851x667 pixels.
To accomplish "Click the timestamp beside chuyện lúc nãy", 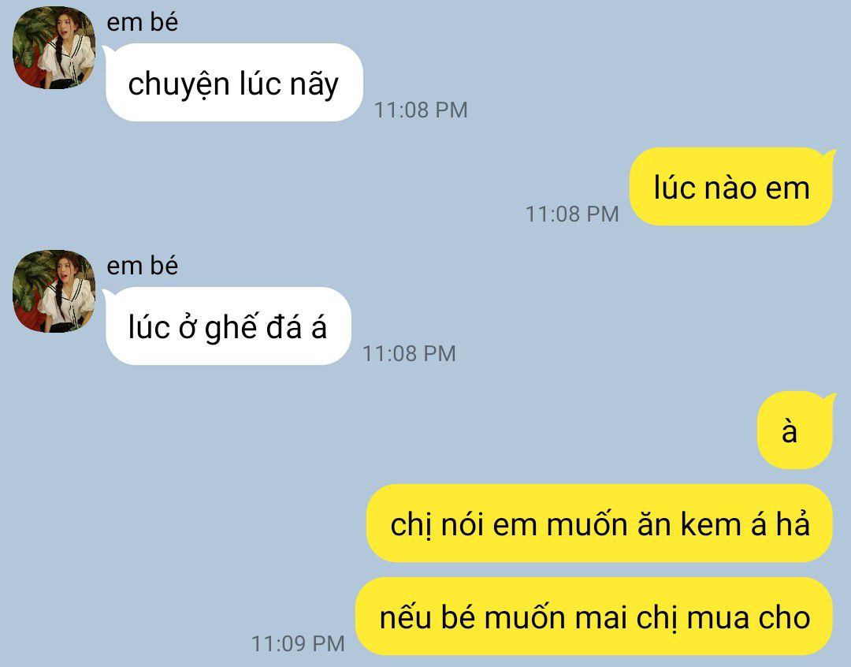I will tap(421, 110).
